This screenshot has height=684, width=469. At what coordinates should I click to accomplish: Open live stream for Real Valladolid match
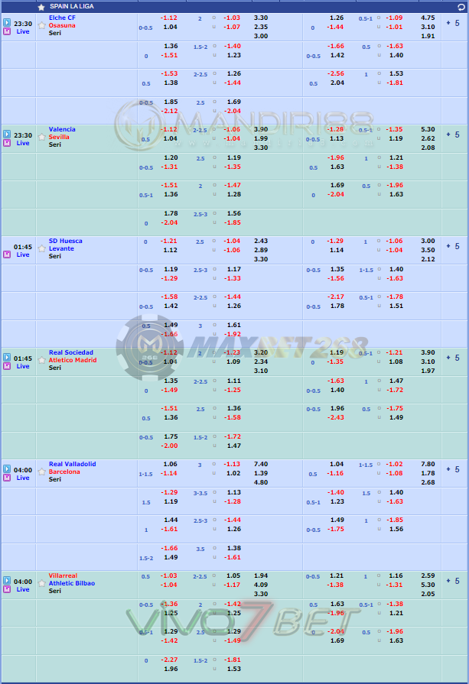click(x=7, y=469)
